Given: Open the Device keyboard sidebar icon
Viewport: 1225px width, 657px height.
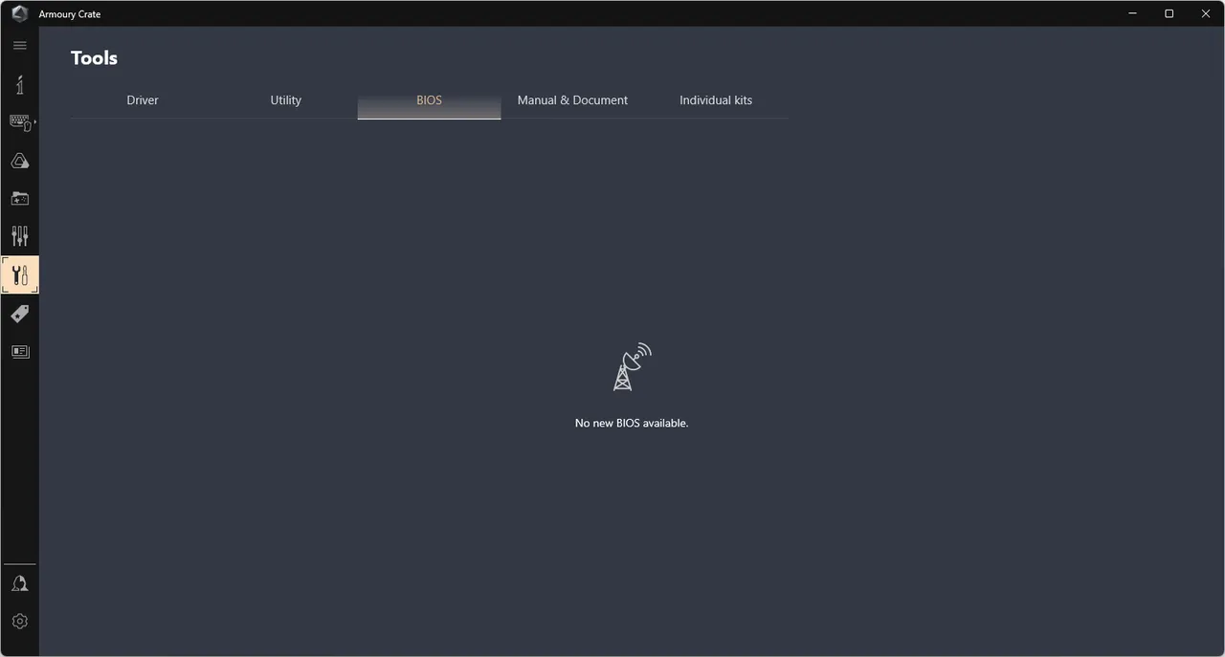Looking at the screenshot, I should click(x=20, y=122).
